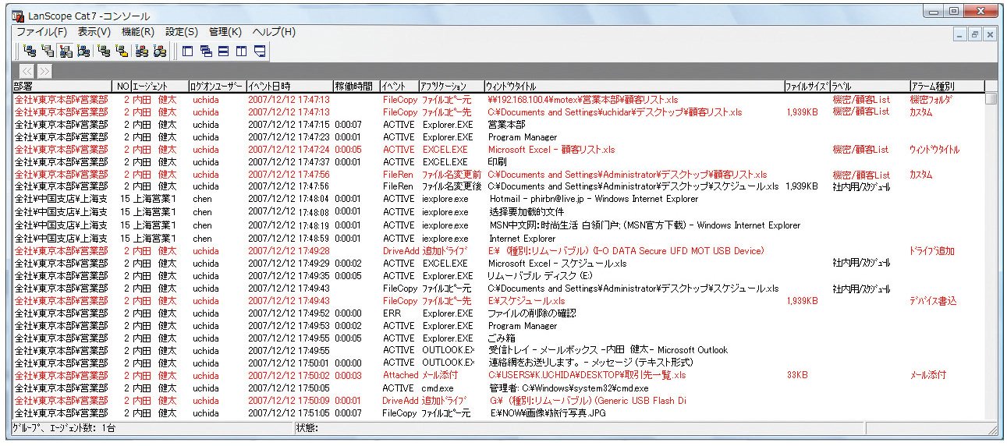The height and width of the screenshot is (446, 1007).
Task: Sort by the エージェント column header
Action: point(159,86)
